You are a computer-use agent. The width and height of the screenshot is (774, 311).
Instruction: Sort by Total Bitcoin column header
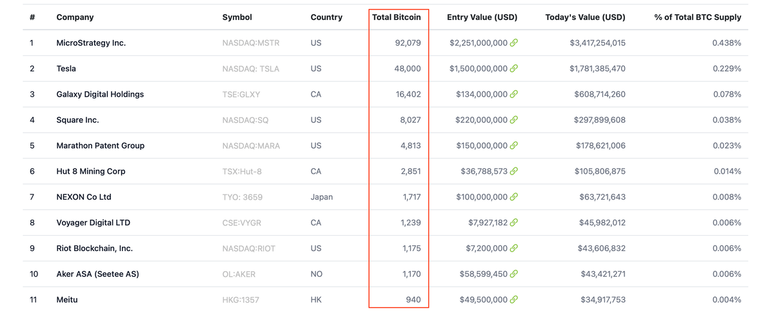point(397,17)
